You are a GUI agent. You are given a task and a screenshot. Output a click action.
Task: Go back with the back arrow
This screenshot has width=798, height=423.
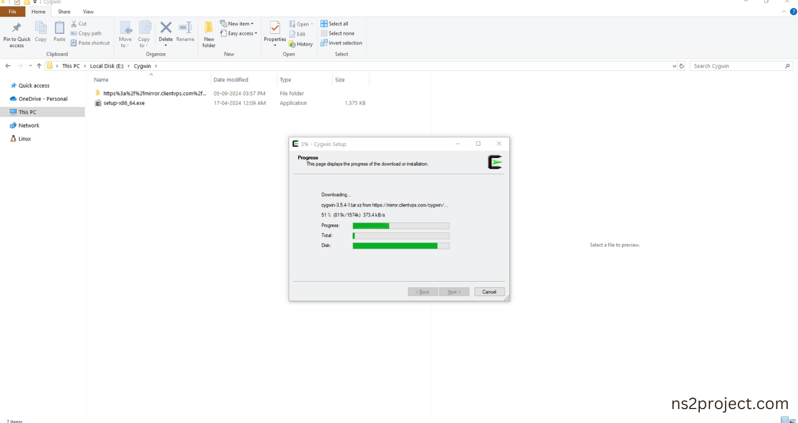click(x=8, y=66)
